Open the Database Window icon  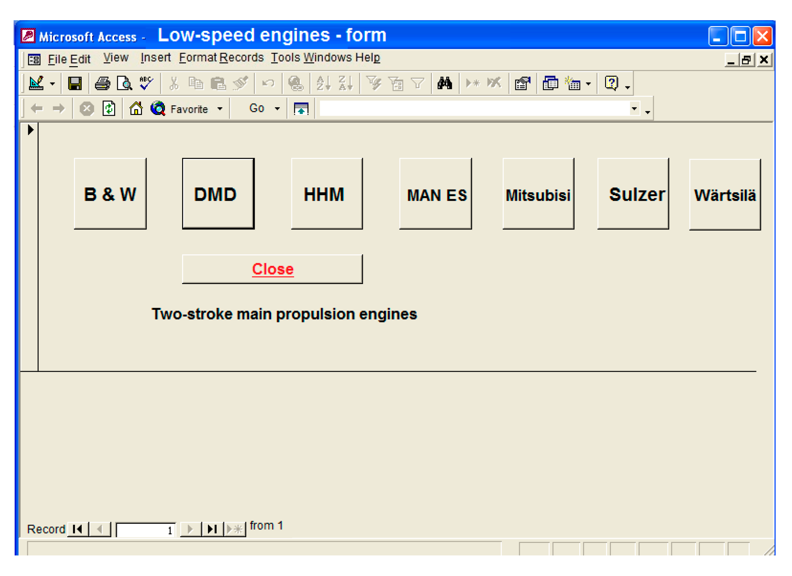550,84
